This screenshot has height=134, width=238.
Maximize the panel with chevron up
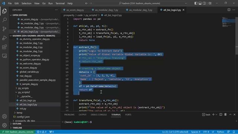point(230,115)
